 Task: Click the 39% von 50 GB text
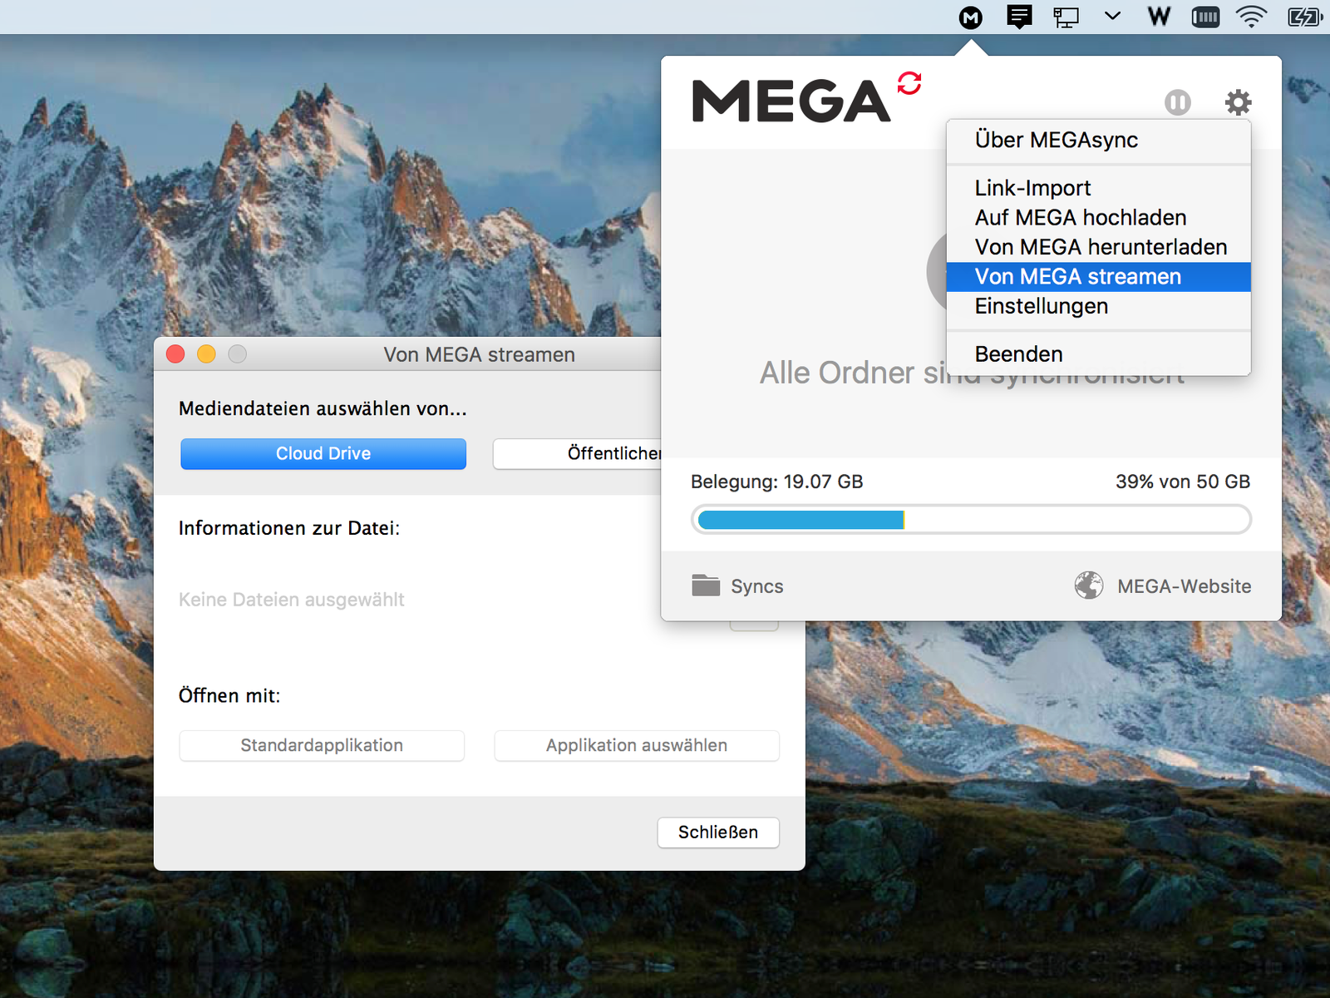(x=1183, y=482)
